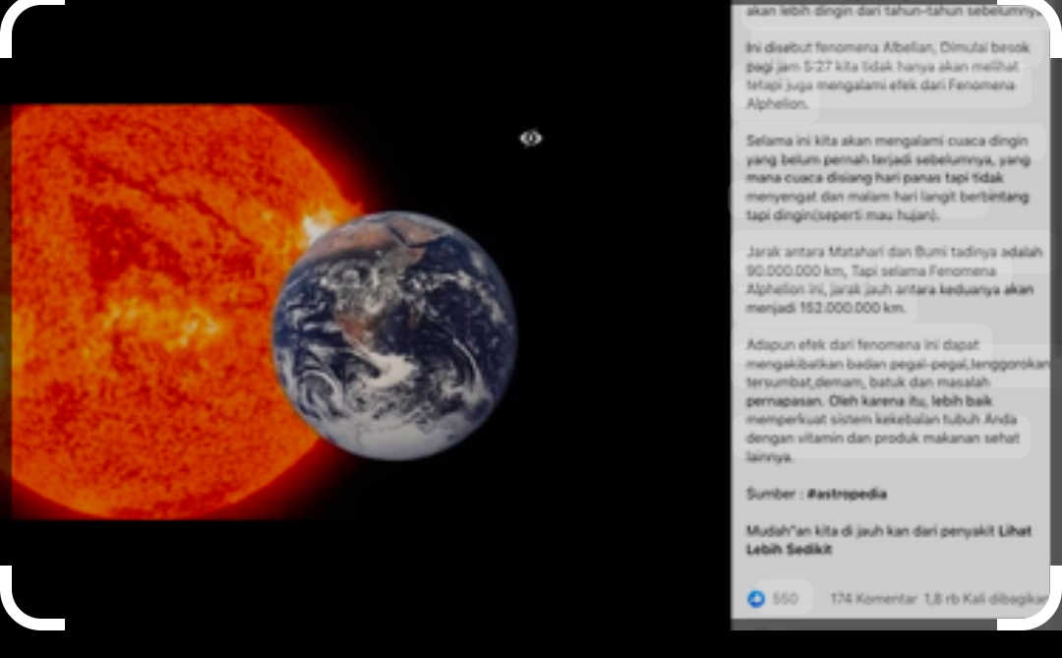
Task: Click the blue Like reaction icon
Action: pos(756,598)
